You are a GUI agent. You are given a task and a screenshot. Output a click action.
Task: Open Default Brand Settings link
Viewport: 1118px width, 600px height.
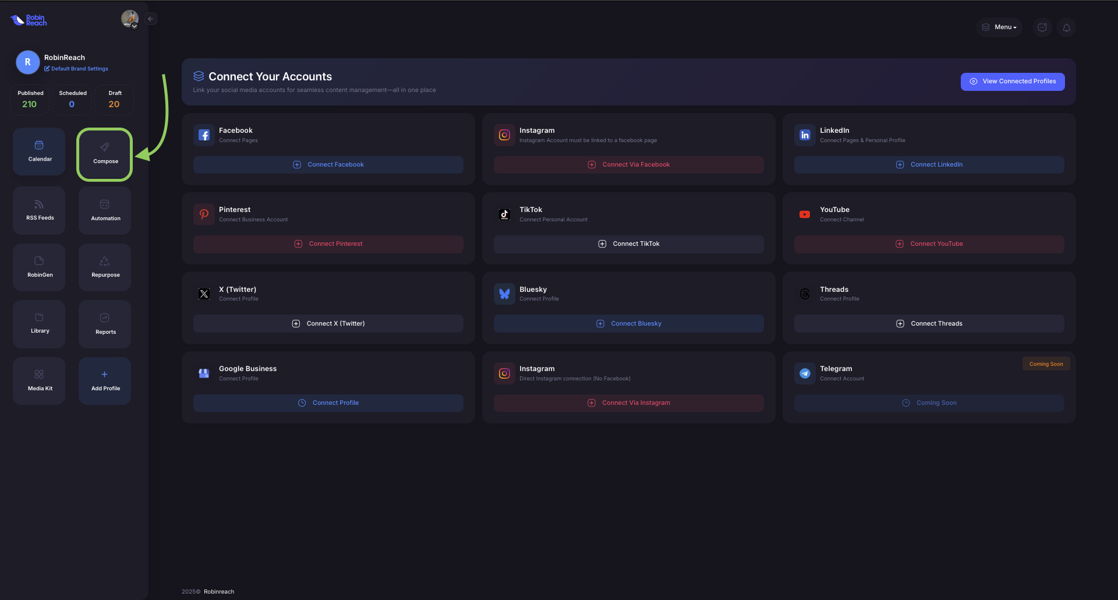click(x=76, y=69)
